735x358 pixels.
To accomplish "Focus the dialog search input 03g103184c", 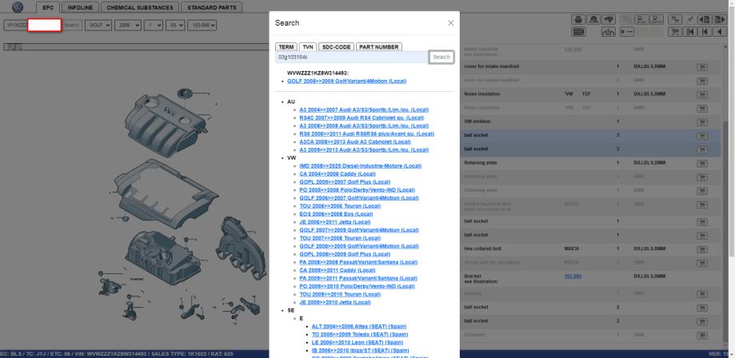I will [352, 58].
